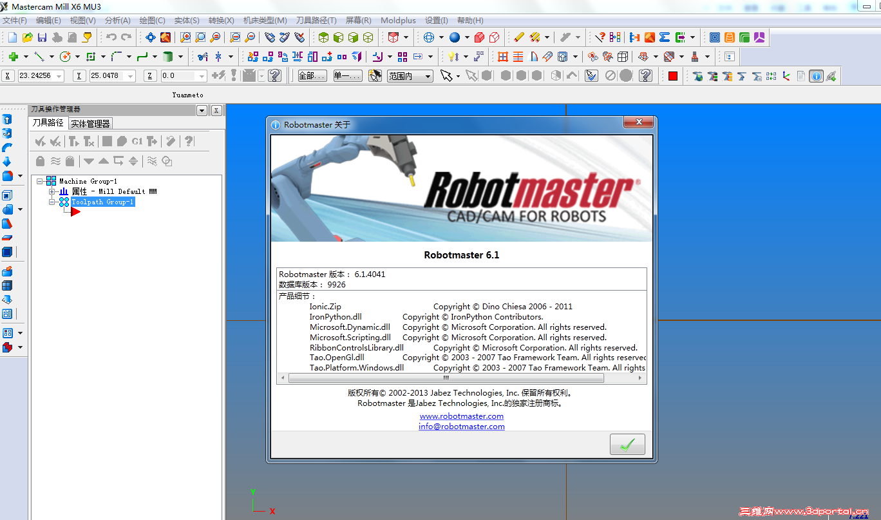Image resolution: width=881 pixels, height=520 pixels.
Task: Toggle the verify selection checkmark cursor icon
Action: click(x=591, y=76)
